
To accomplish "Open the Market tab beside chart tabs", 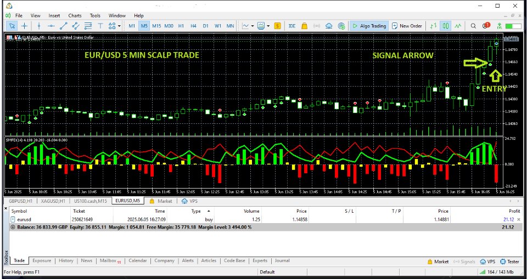I will [161, 201].
